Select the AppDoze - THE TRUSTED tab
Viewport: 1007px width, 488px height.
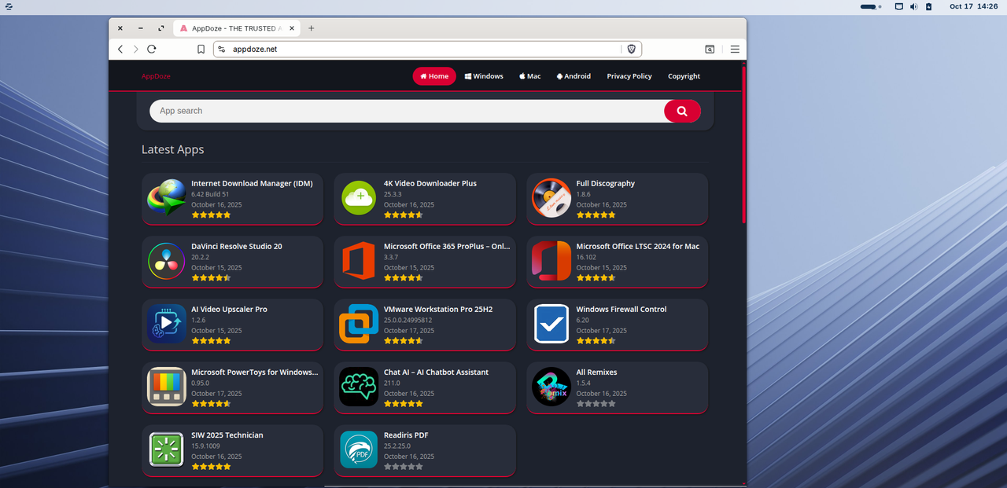coord(237,28)
